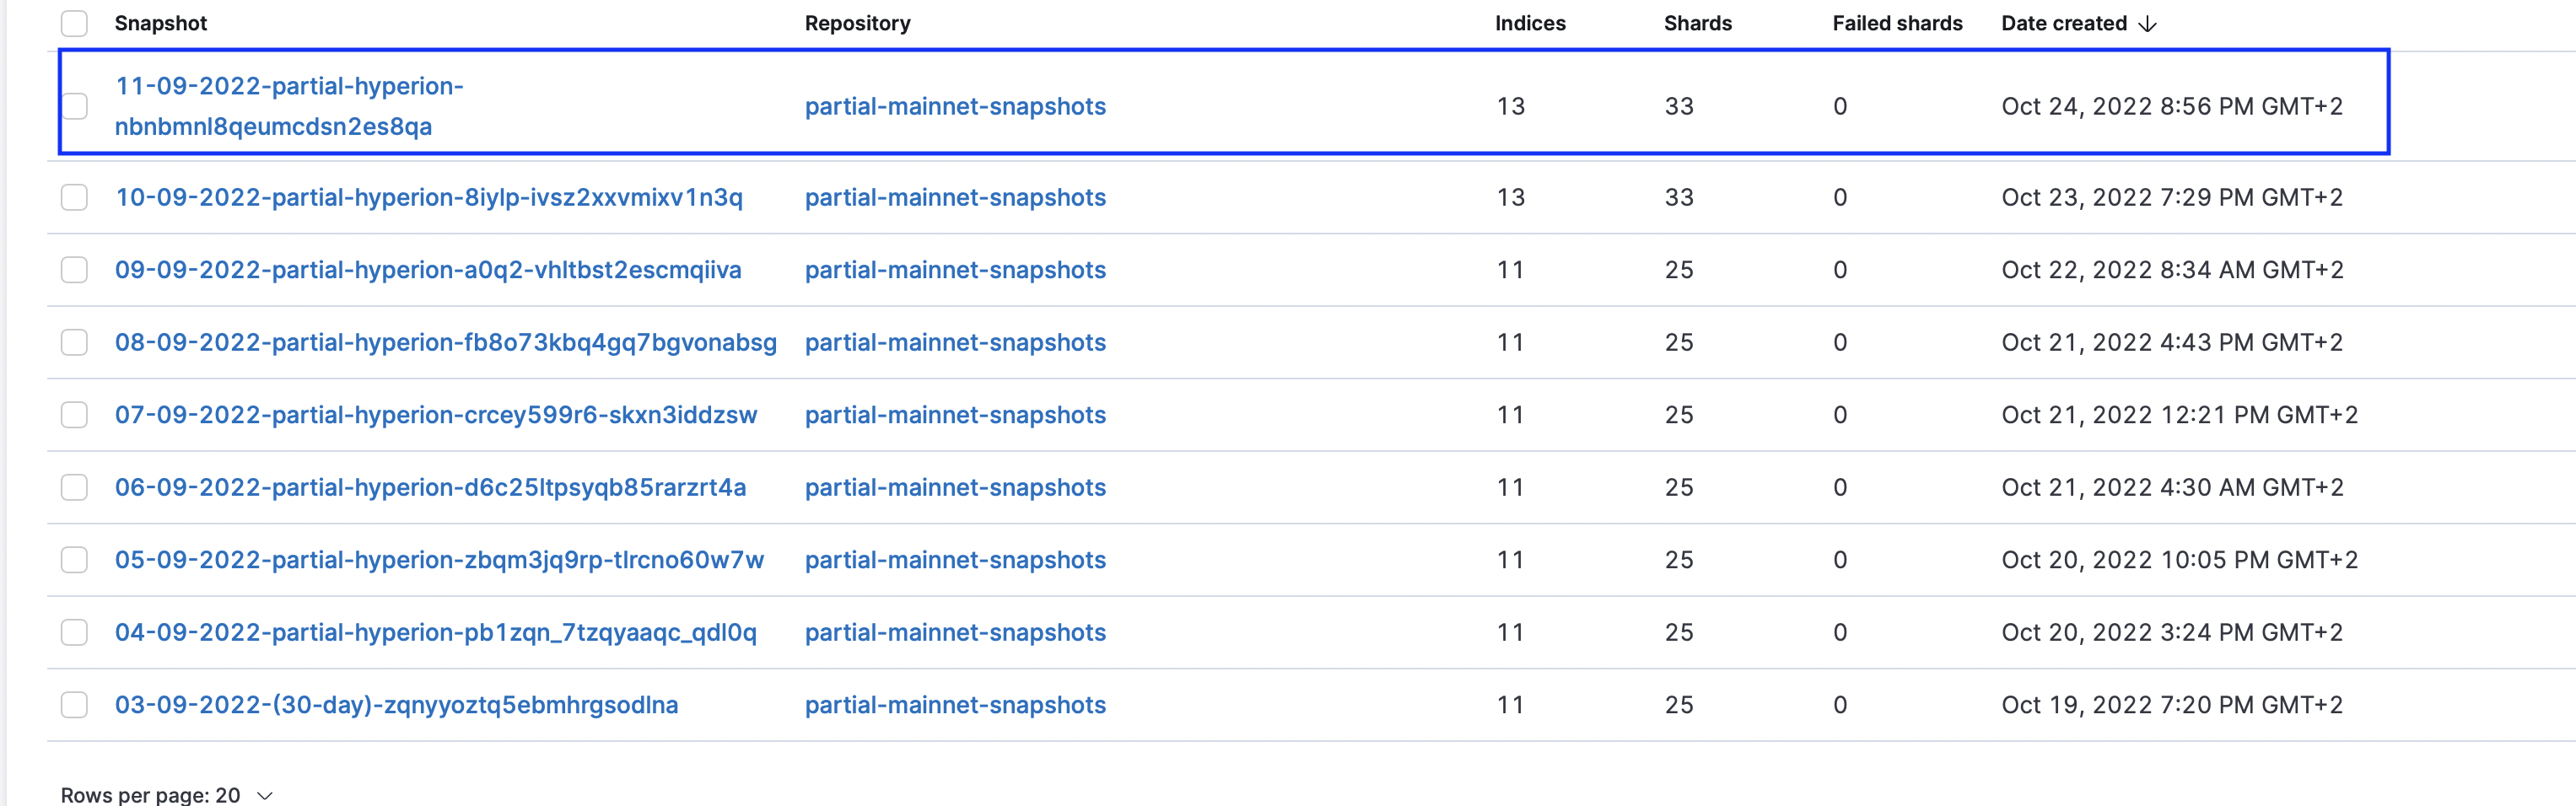This screenshot has height=806, width=2576.
Task: Sort table by Repository column header
Action: pyautogui.click(x=858, y=23)
